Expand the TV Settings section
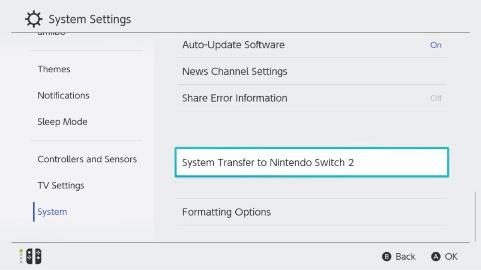 click(x=61, y=185)
